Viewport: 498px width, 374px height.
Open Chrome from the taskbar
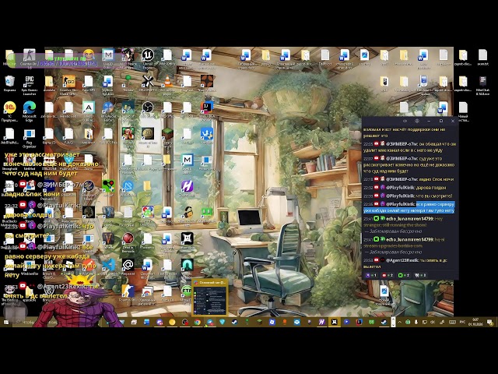point(197,322)
